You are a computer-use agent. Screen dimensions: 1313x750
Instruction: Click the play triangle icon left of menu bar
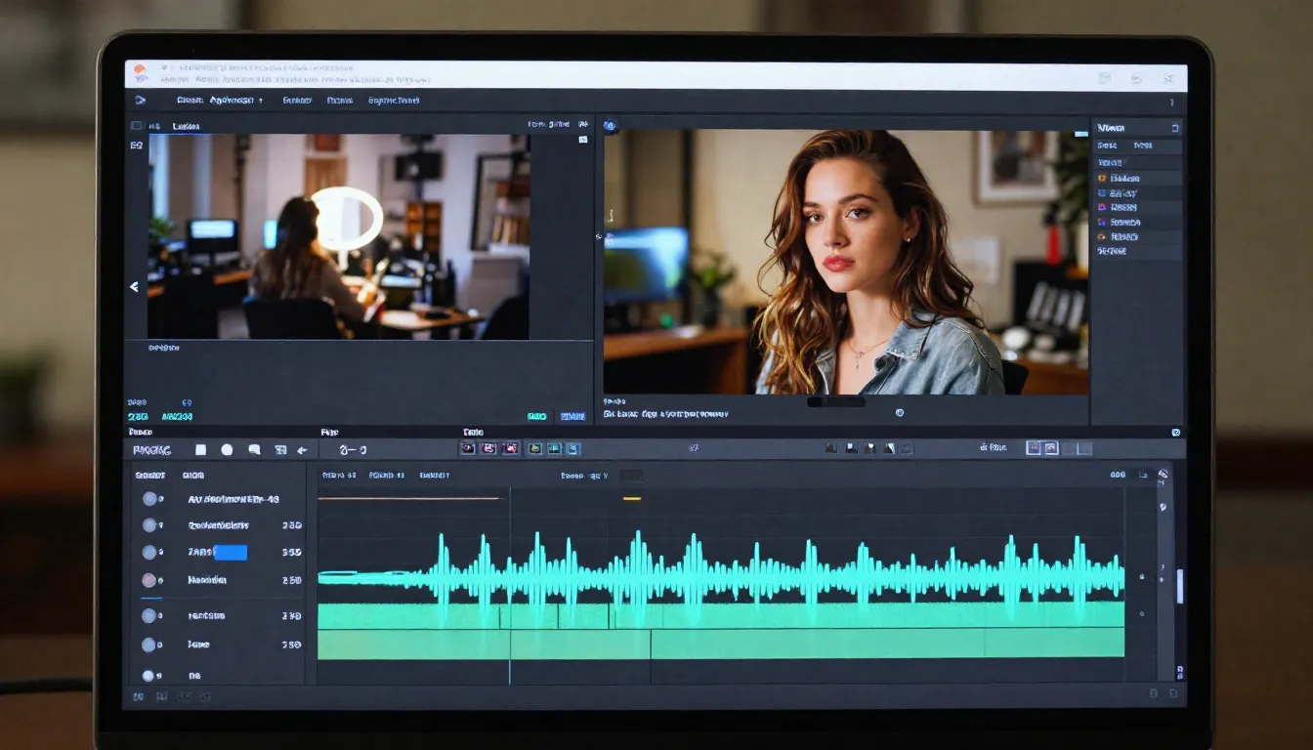point(141,100)
